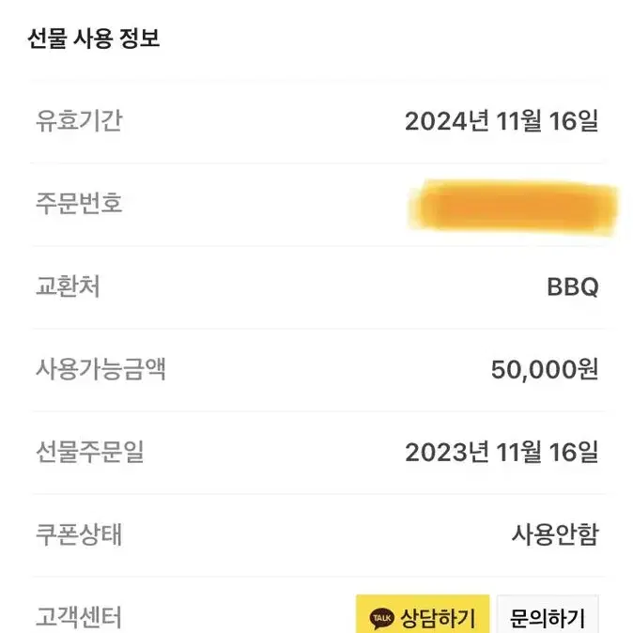The height and width of the screenshot is (633, 633).
Task: Click the 상담하기 text next to TALK icon
Action: click(x=438, y=618)
